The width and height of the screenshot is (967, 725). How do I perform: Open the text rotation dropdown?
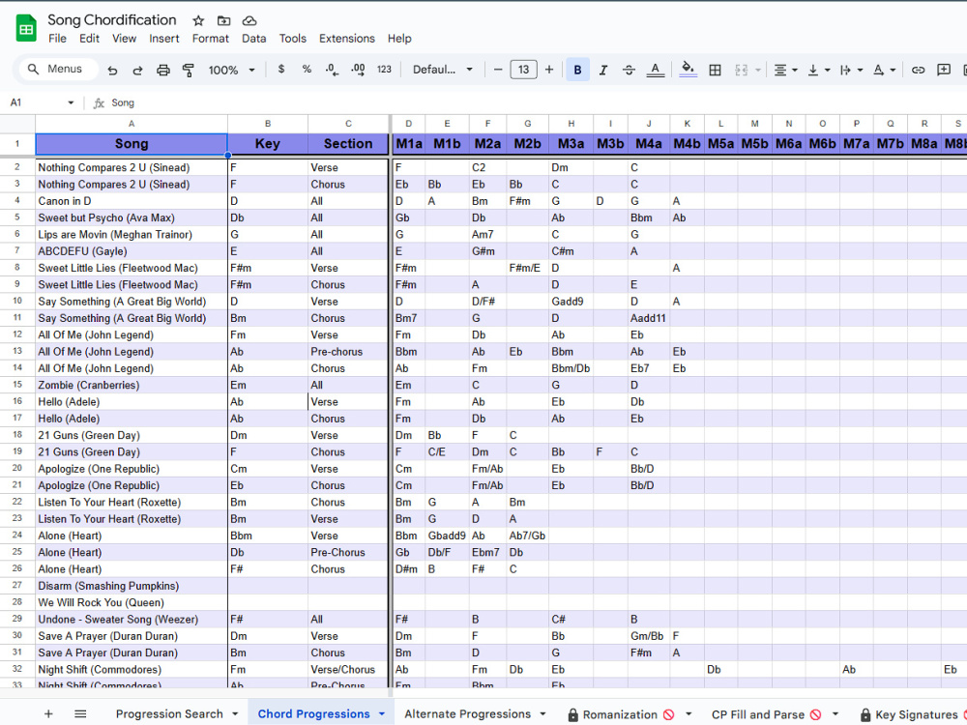[x=884, y=70]
